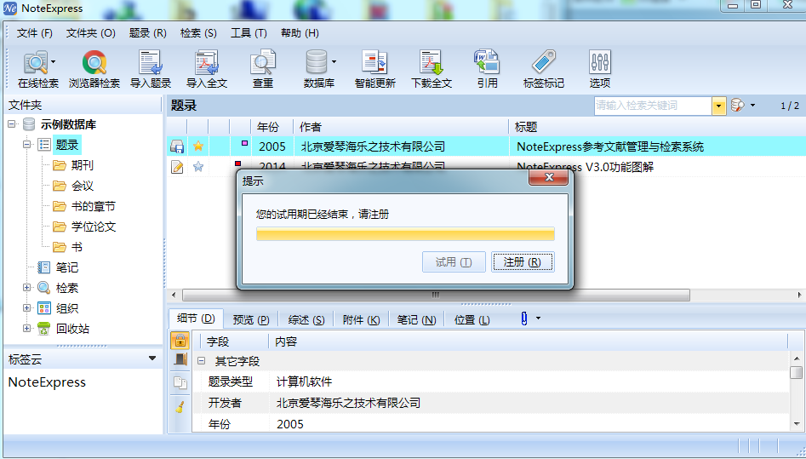Expand the 组织 tree node

(x=26, y=307)
